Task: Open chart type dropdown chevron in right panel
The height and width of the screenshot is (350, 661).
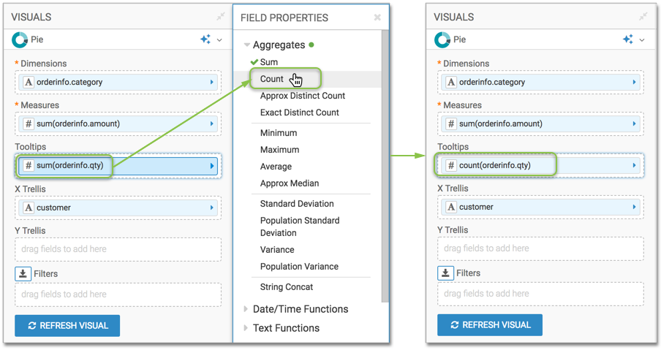Action: [x=642, y=40]
